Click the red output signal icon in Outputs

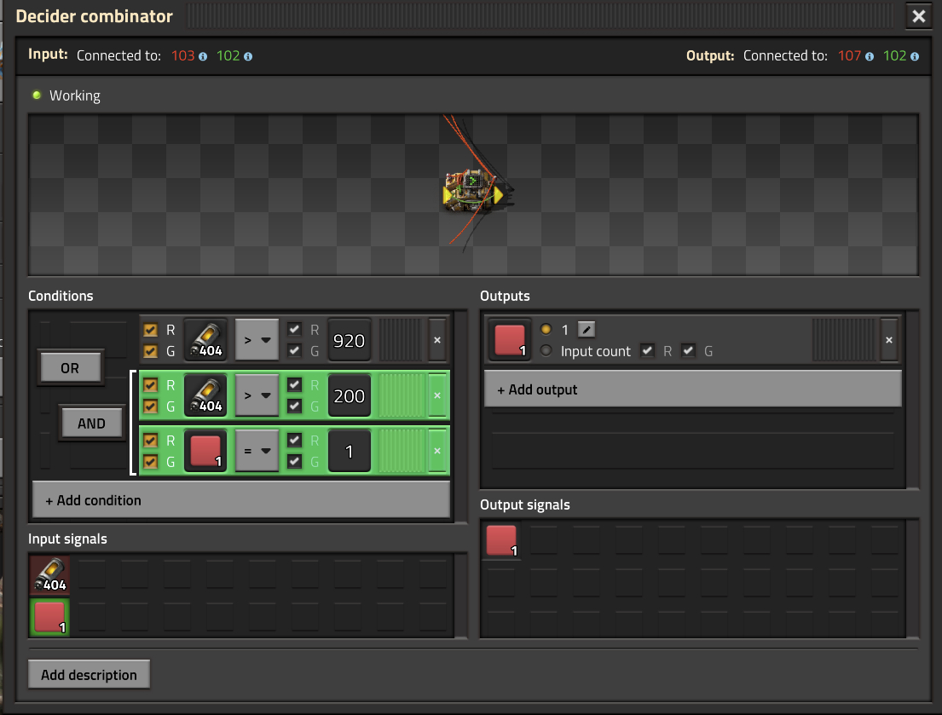pos(510,340)
